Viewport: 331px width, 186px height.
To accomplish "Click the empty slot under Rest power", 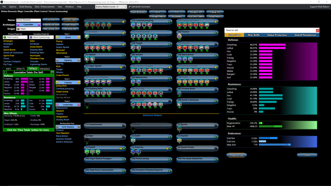I will pyautogui.click(x=87, y=140).
